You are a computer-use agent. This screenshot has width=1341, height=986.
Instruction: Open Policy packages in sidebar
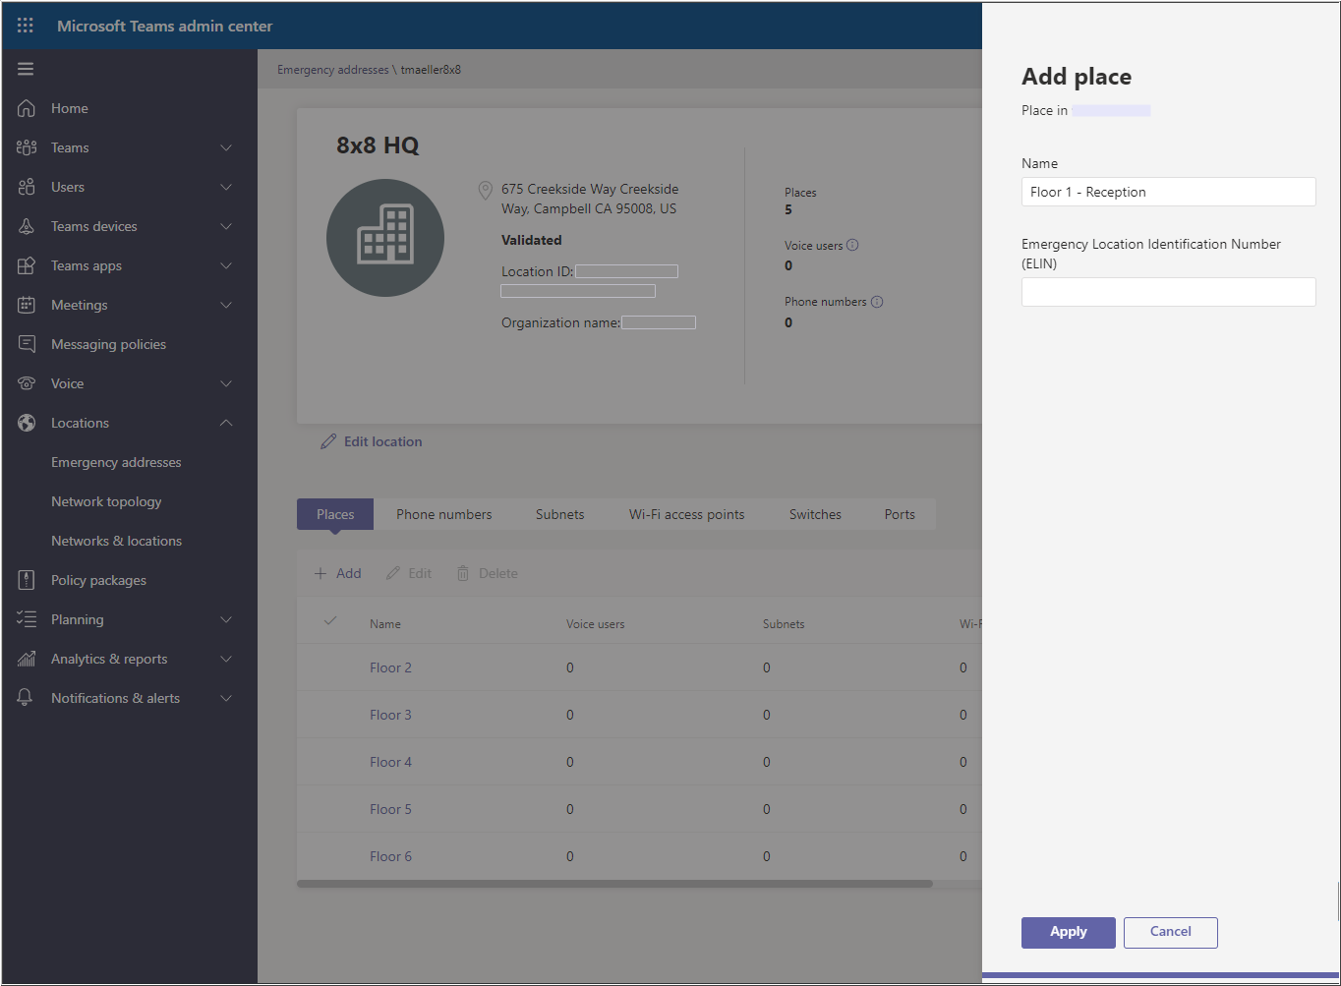point(98,580)
